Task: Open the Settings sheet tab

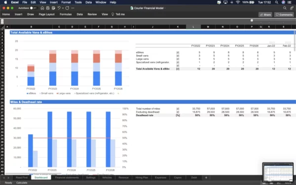Action: click(91, 178)
